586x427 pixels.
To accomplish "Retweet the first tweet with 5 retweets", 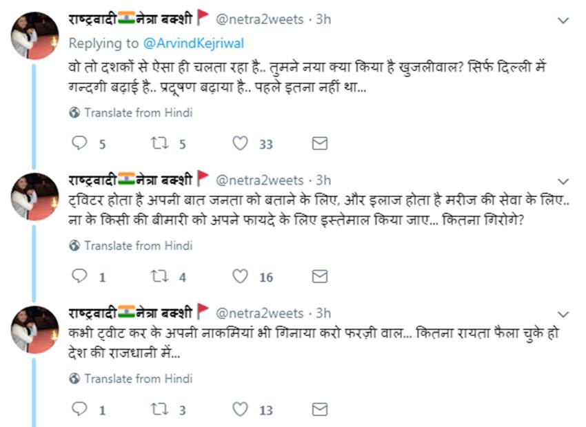I will (160, 143).
